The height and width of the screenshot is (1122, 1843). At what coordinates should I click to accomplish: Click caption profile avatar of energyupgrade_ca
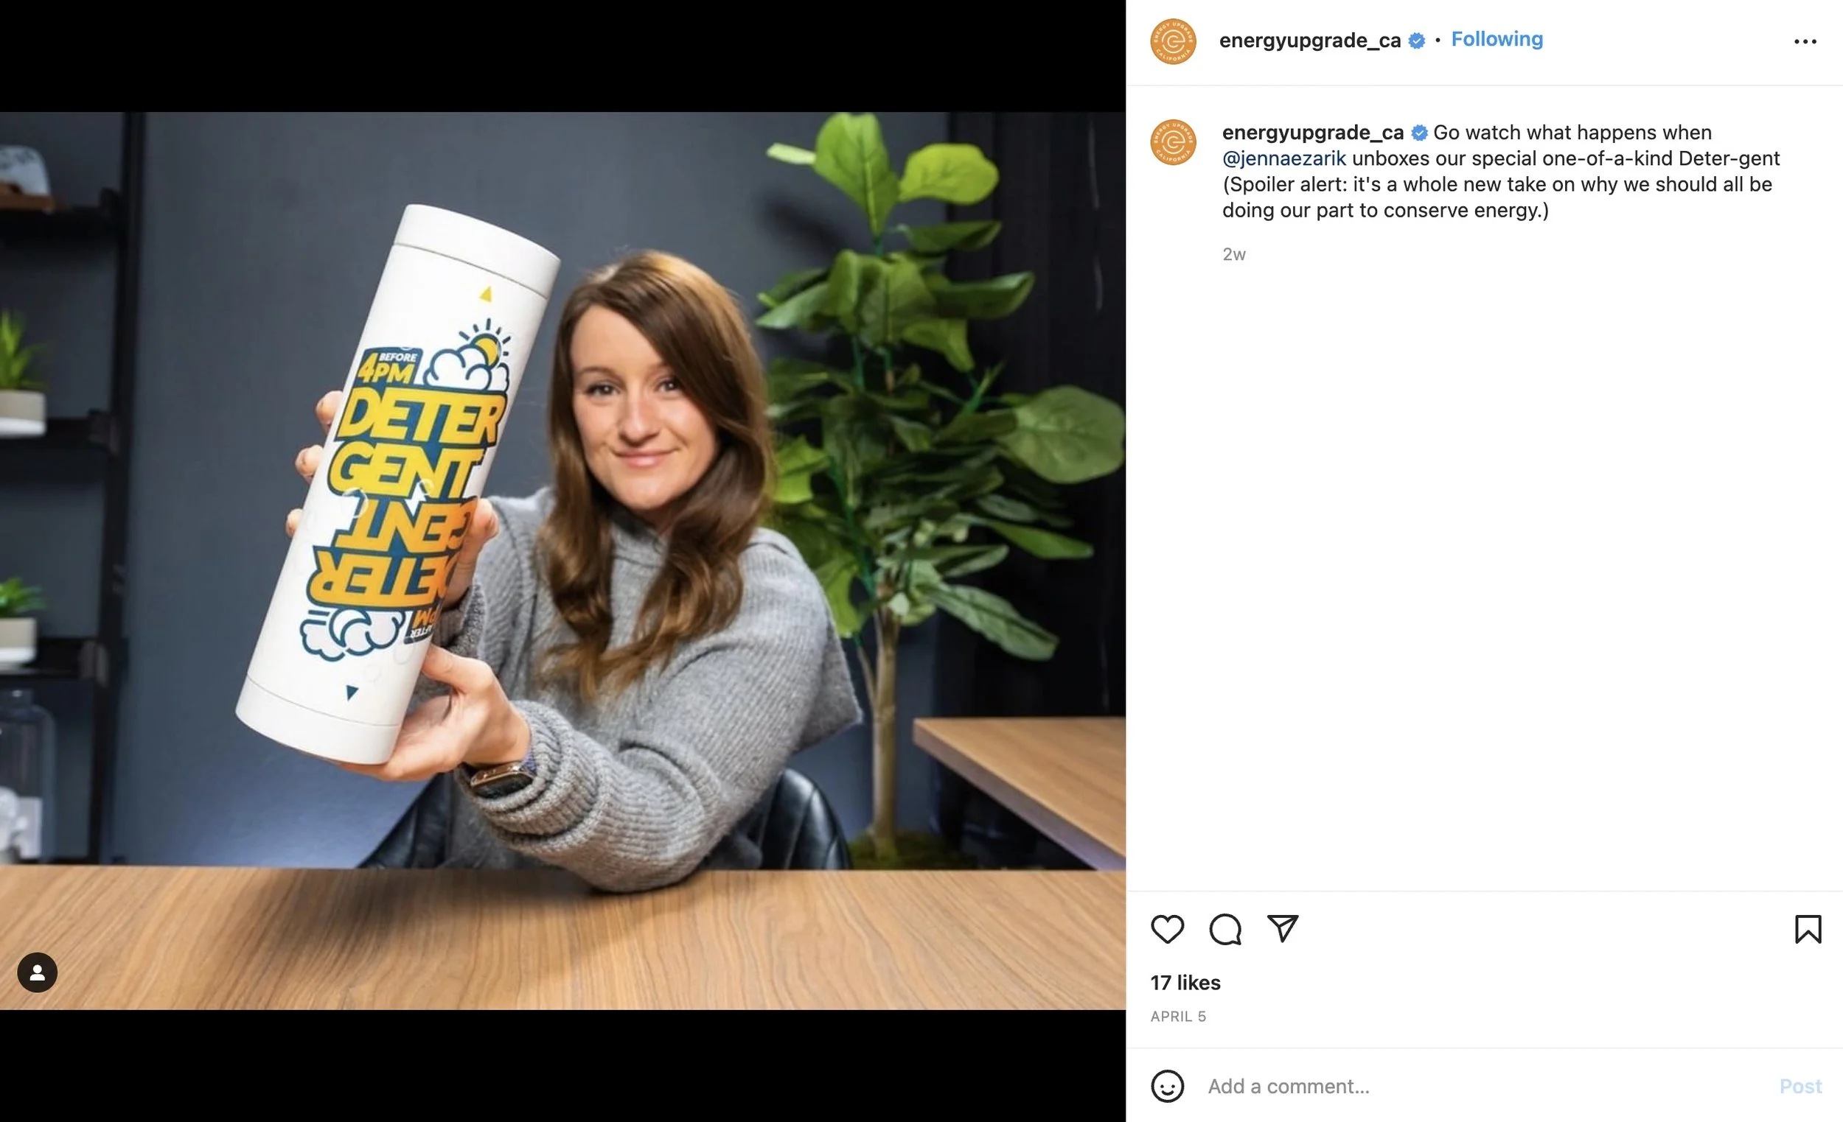tap(1173, 142)
